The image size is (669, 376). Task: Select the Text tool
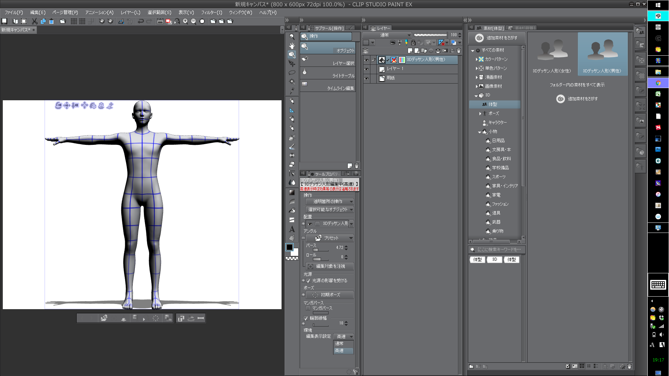292,229
